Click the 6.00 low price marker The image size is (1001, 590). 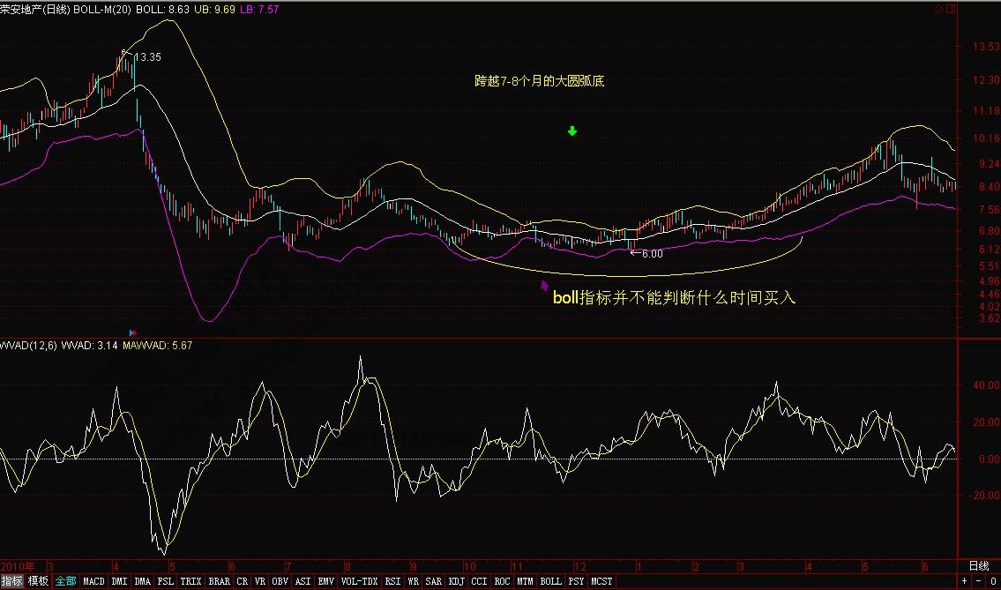click(x=651, y=254)
